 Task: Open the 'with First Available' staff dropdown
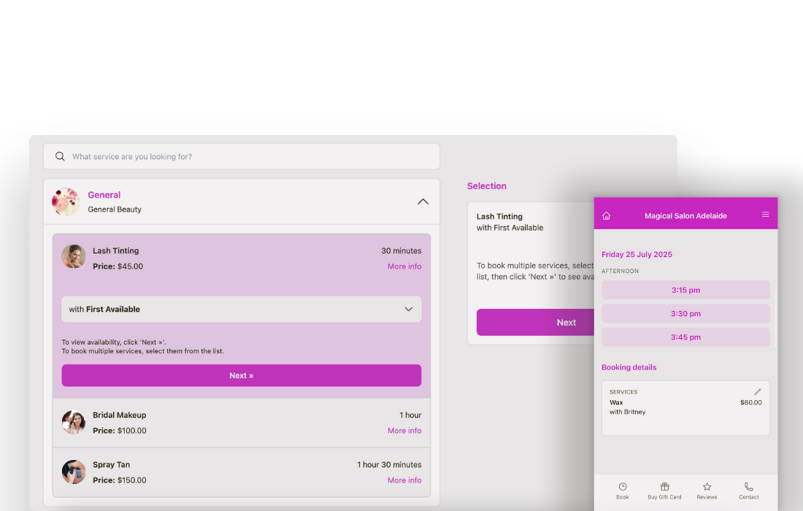click(242, 309)
